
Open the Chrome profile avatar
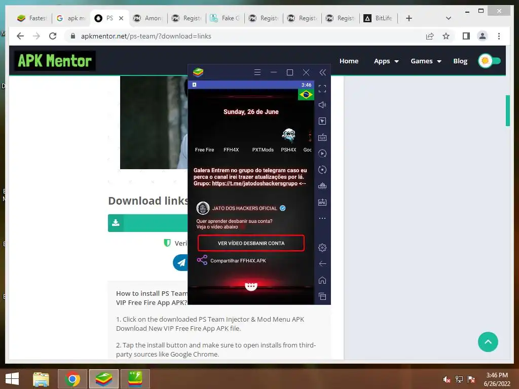click(x=483, y=36)
